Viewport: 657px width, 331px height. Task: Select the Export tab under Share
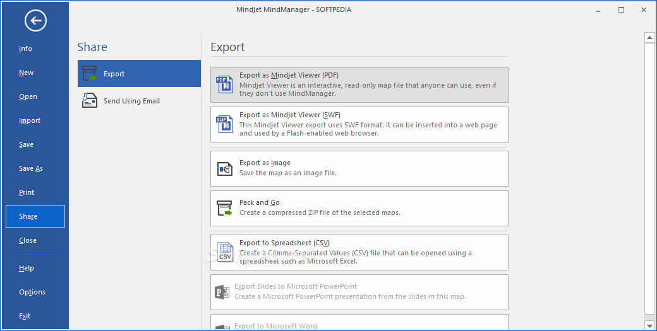click(139, 74)
